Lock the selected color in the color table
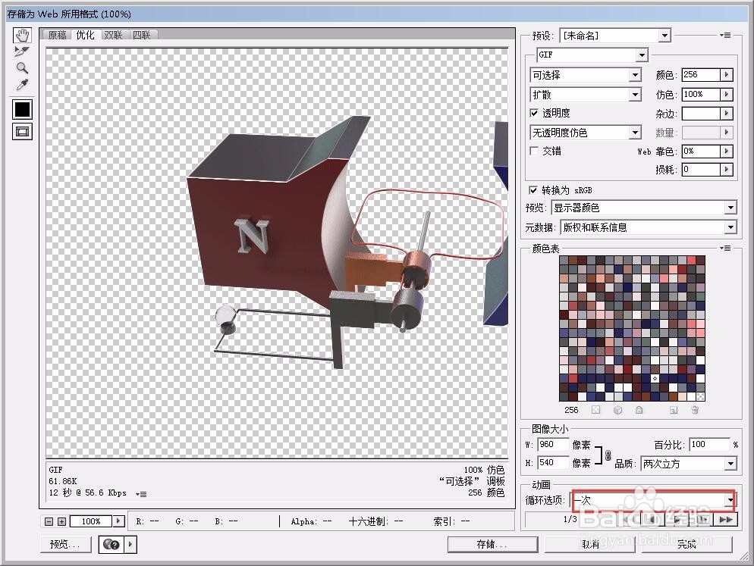 (x=639, y=410)
